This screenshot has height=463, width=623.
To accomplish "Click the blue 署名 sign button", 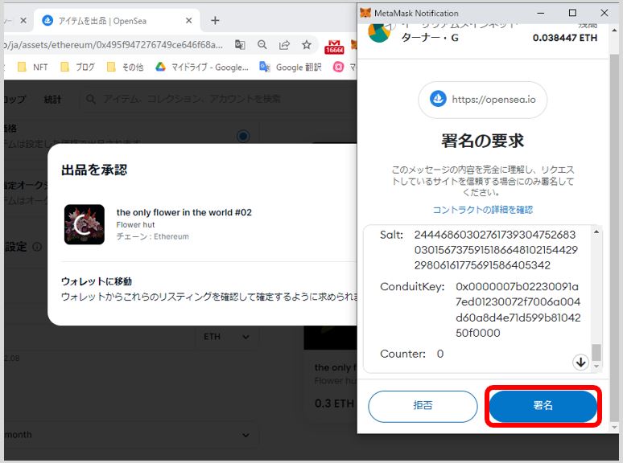I will [x=543, y=406].
